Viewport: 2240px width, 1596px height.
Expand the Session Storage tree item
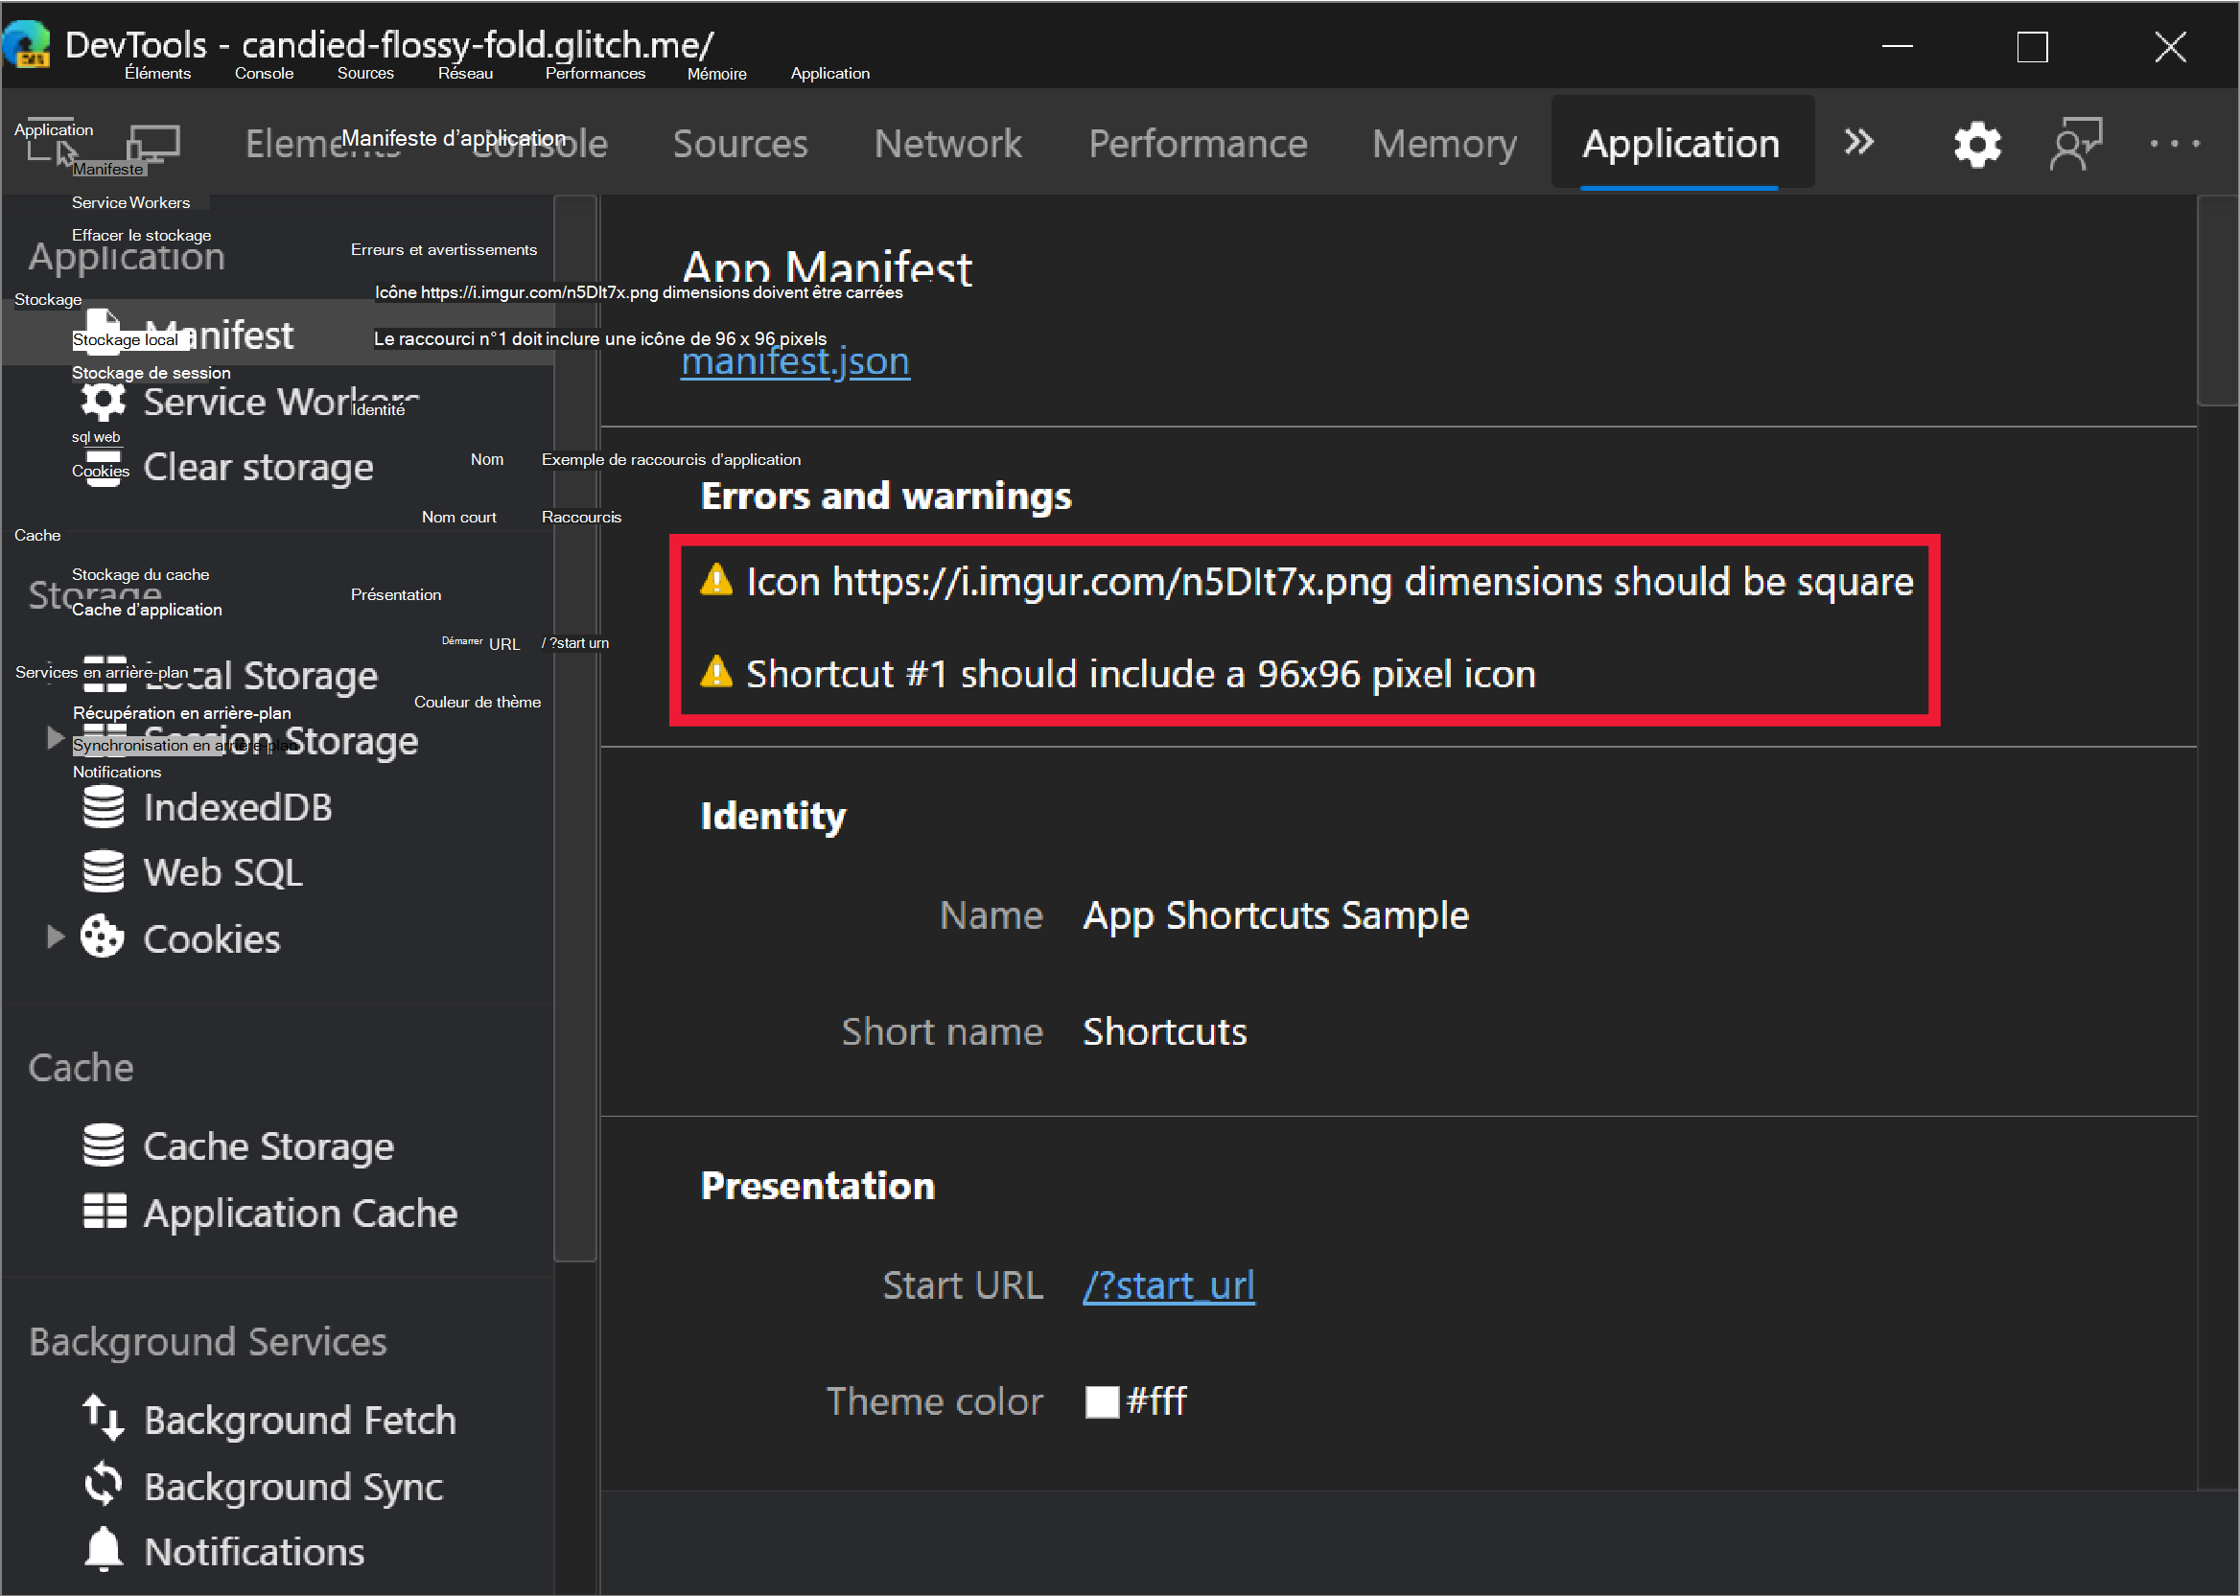[x=54, y=738]
